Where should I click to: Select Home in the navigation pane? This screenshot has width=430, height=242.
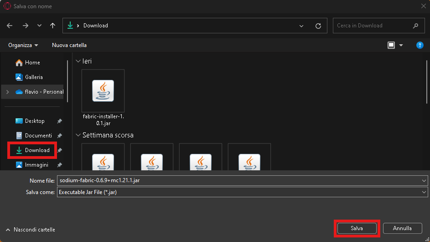(x=32, y=63)
